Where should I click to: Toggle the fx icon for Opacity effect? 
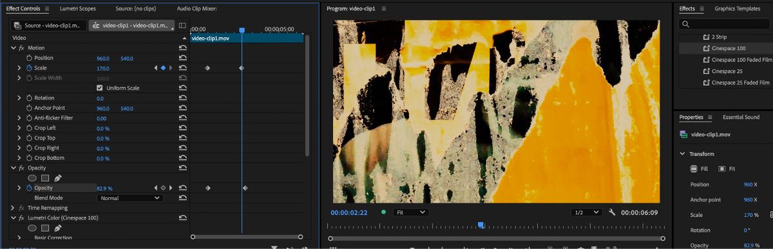pyautogui.click(x=21, y=168)
